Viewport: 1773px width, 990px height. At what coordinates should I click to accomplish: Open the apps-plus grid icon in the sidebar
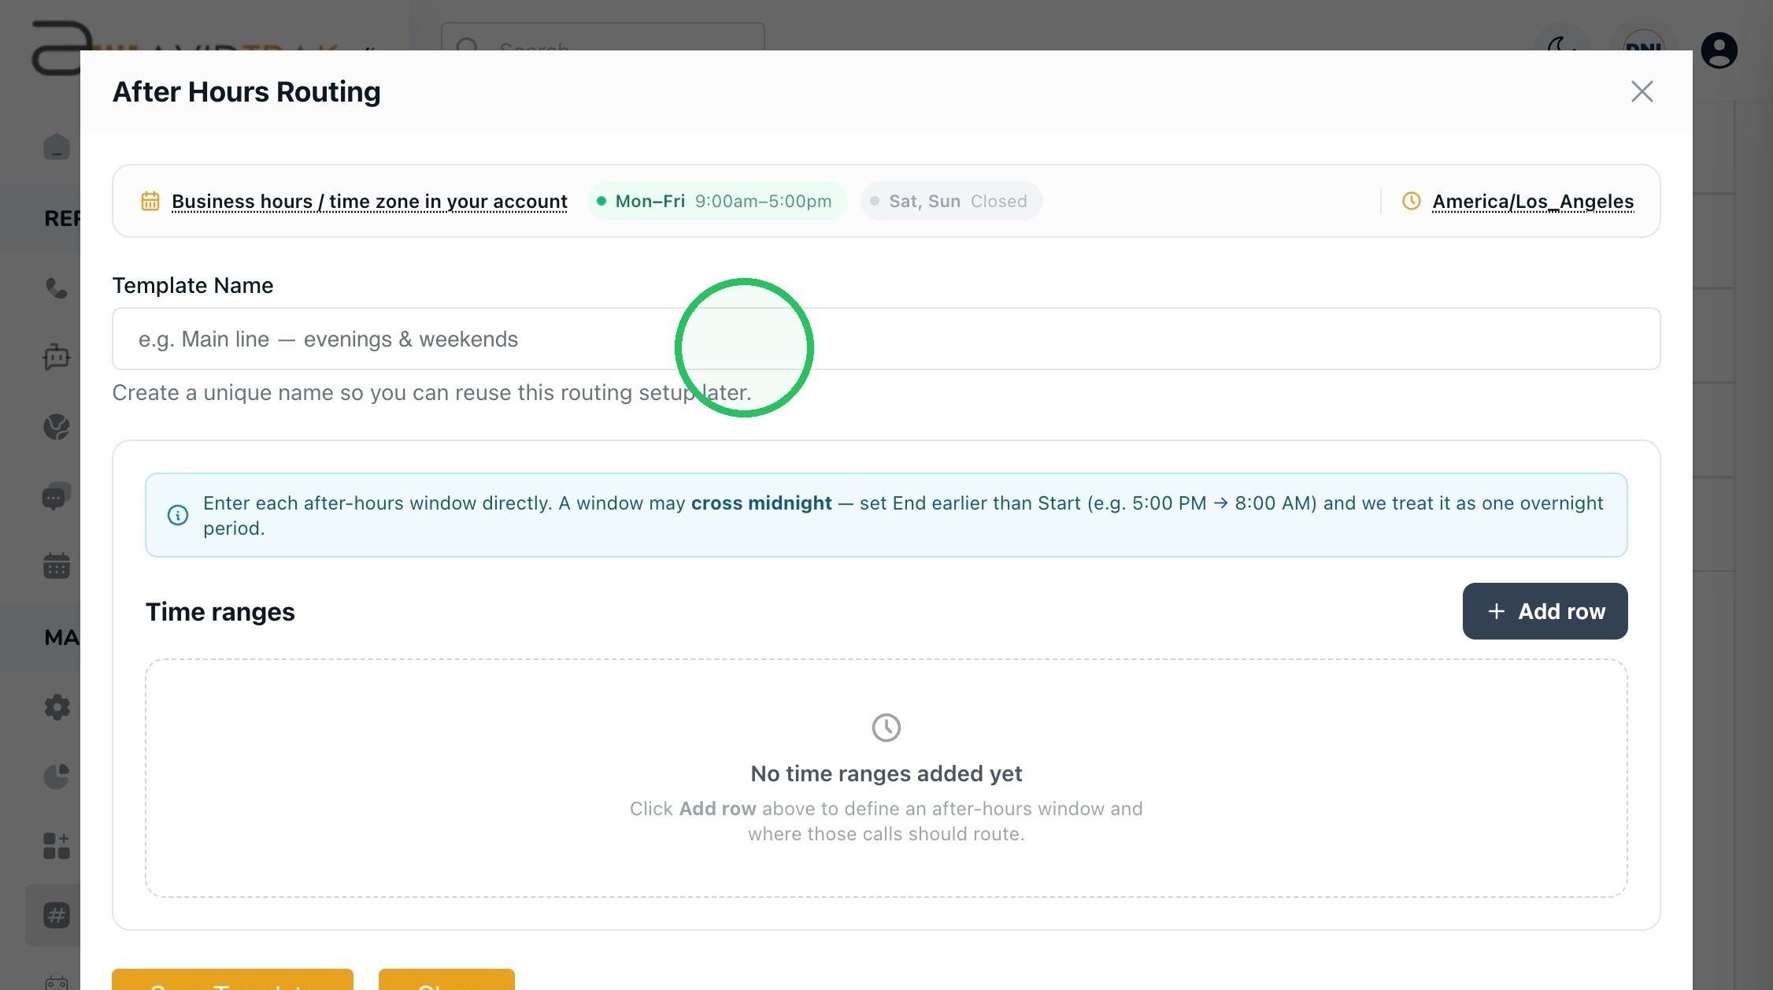click(x=57, y=846)
